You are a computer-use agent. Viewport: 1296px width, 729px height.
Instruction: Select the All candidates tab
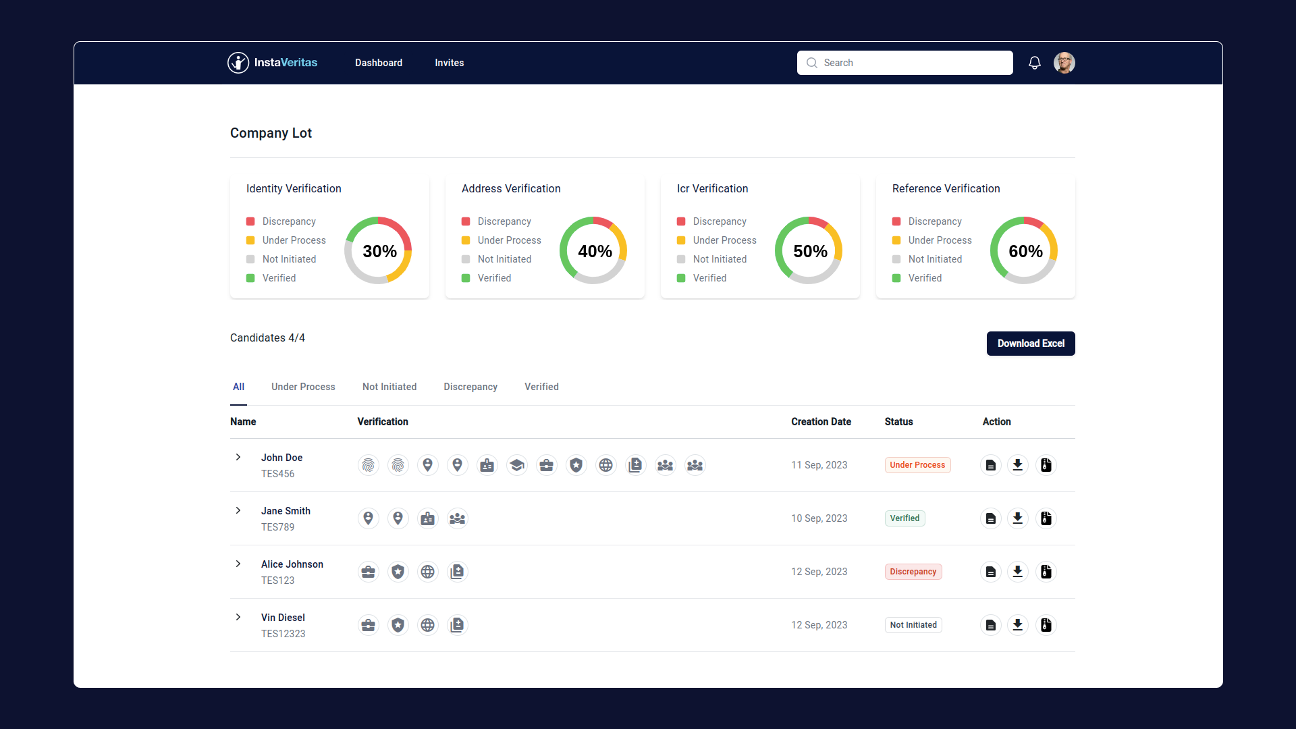(238, 387)
